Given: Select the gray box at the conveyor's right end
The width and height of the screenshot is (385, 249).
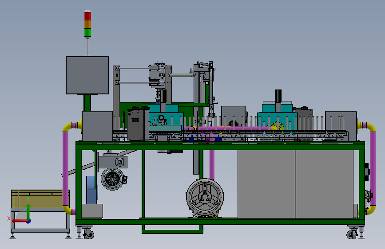Looking at the screenshot, I should point(341,126).
